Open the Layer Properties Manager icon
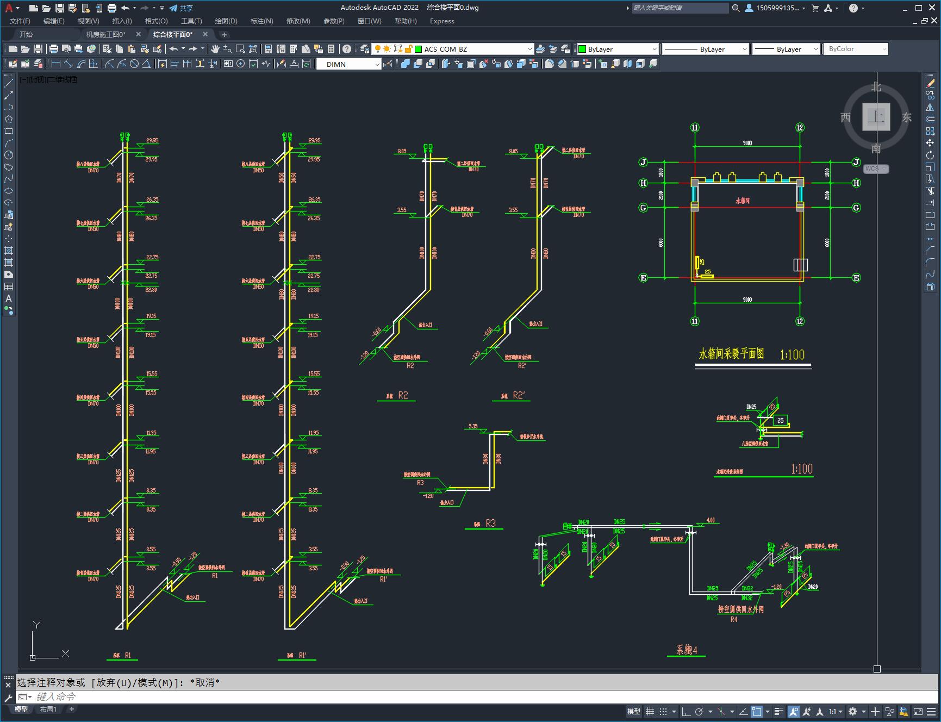The image size is (941, 722). 365,49
